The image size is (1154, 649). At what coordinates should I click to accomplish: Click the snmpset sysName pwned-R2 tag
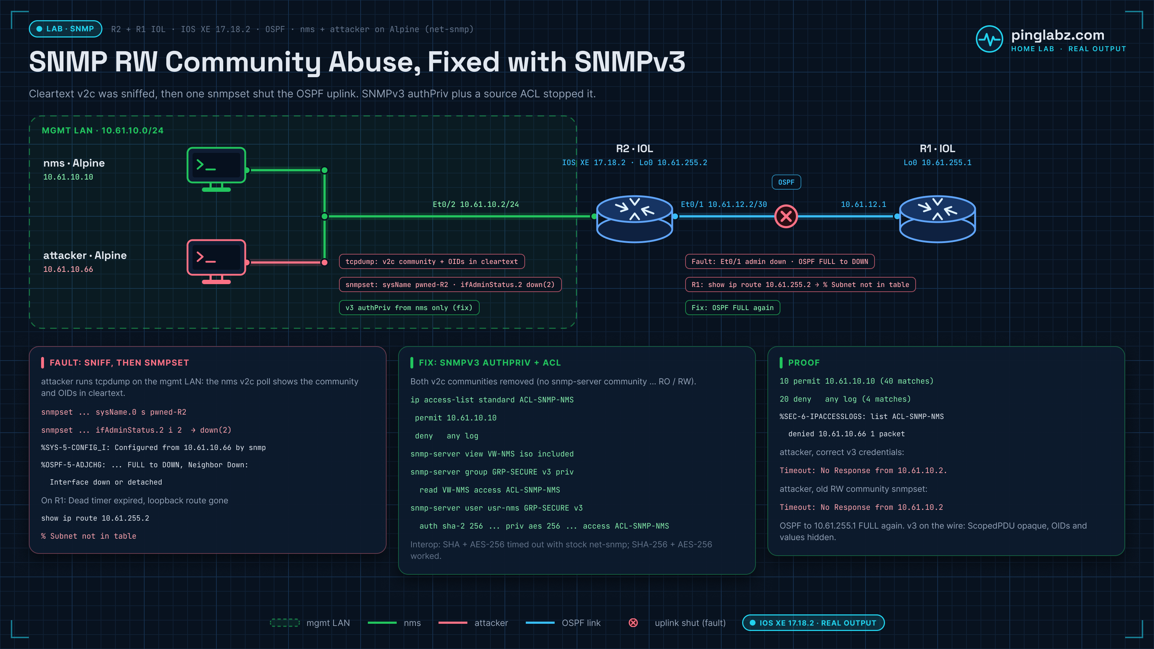[x=450, y=284]
